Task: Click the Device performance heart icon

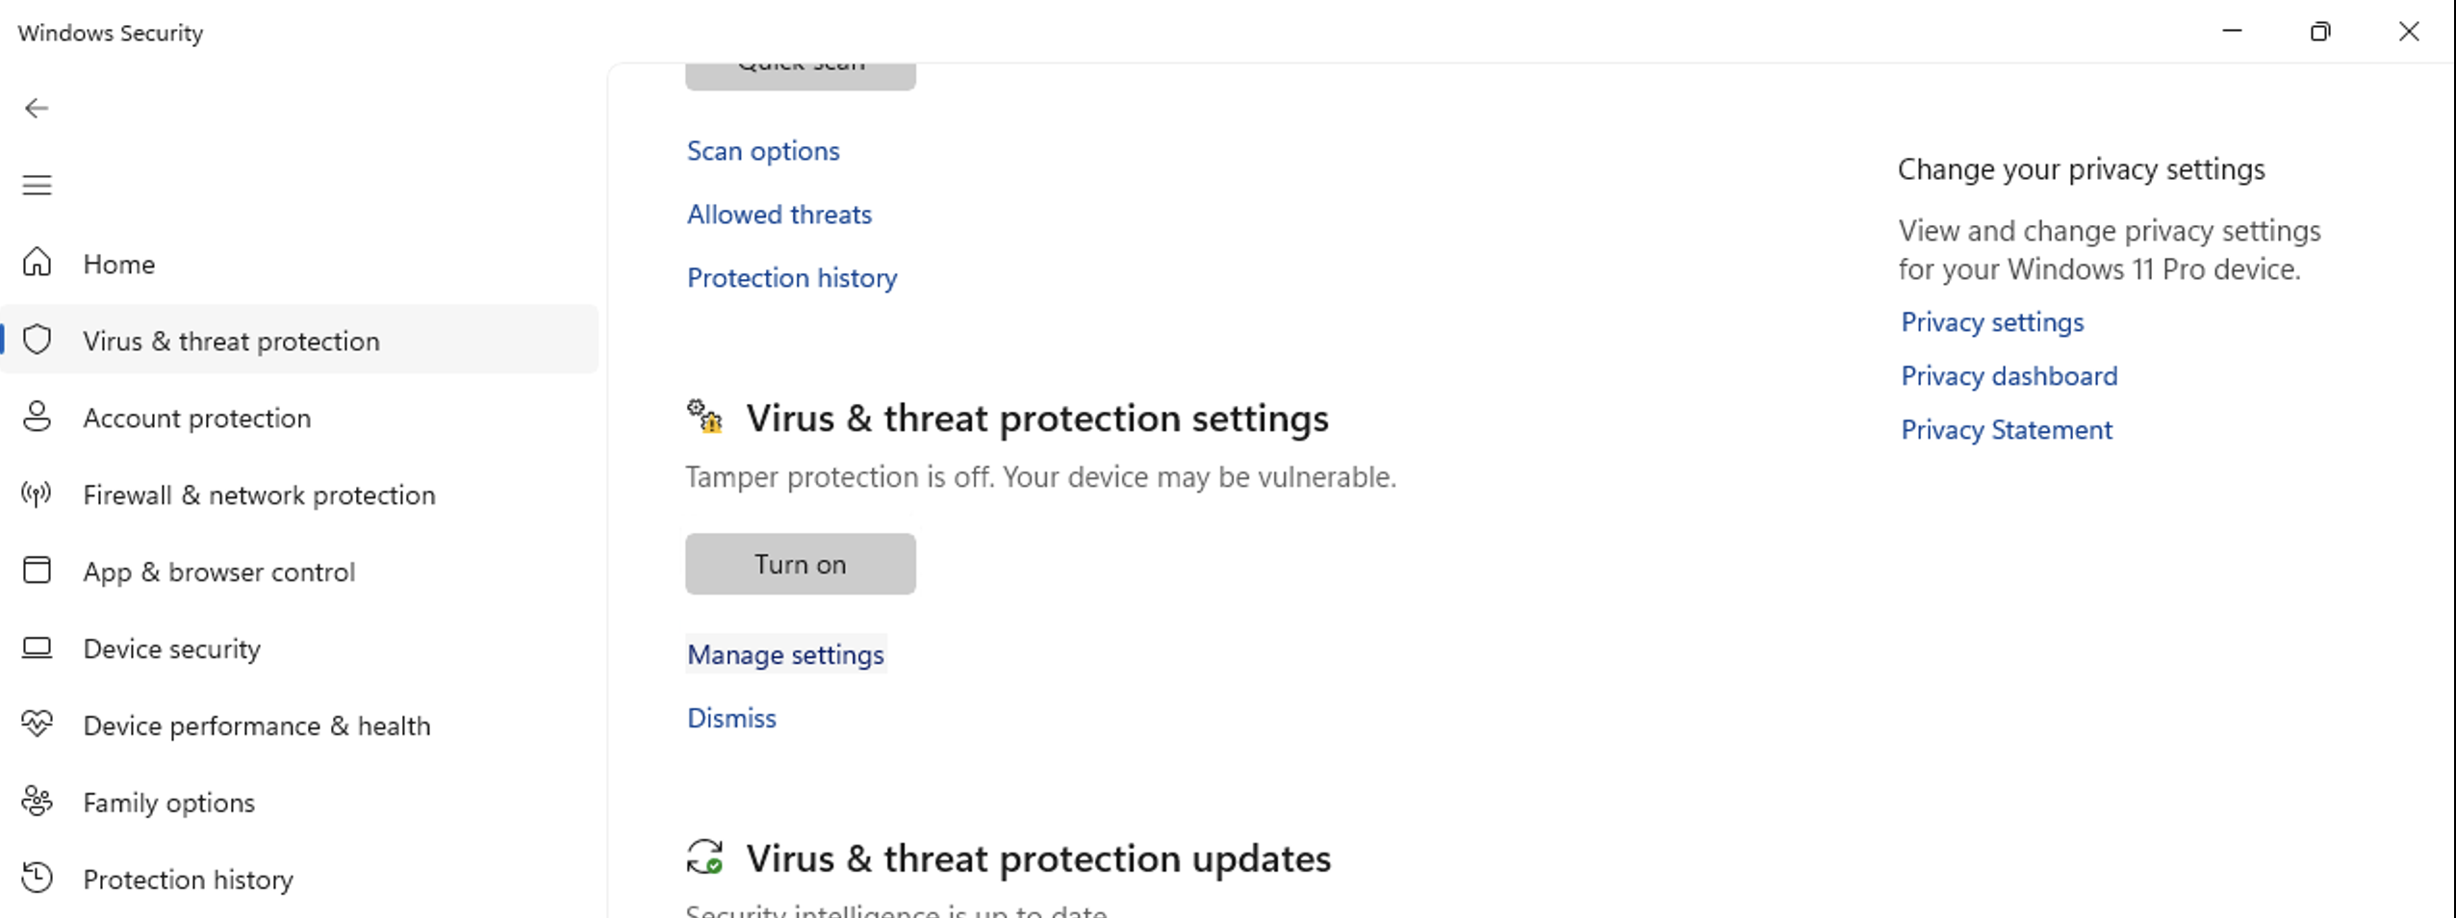Action: coord(37,724)
